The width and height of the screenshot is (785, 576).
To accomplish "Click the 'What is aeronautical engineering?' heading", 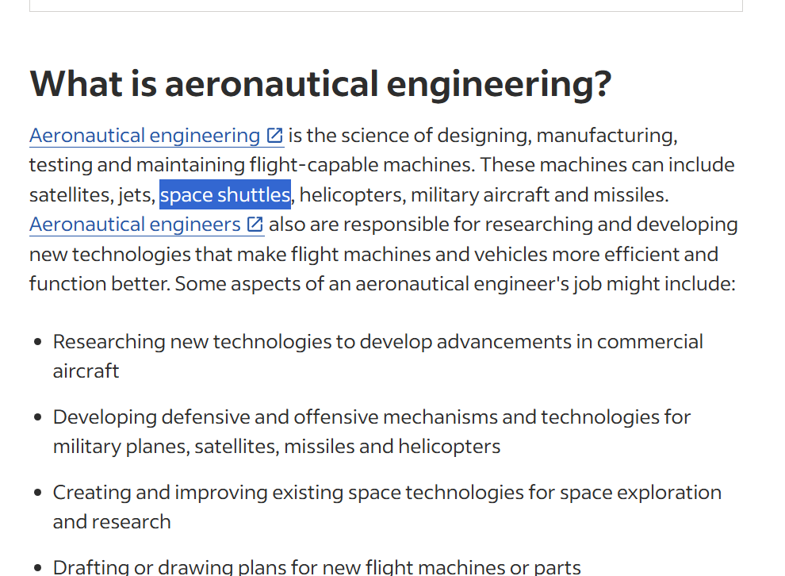I will click(x=320, y=83).
